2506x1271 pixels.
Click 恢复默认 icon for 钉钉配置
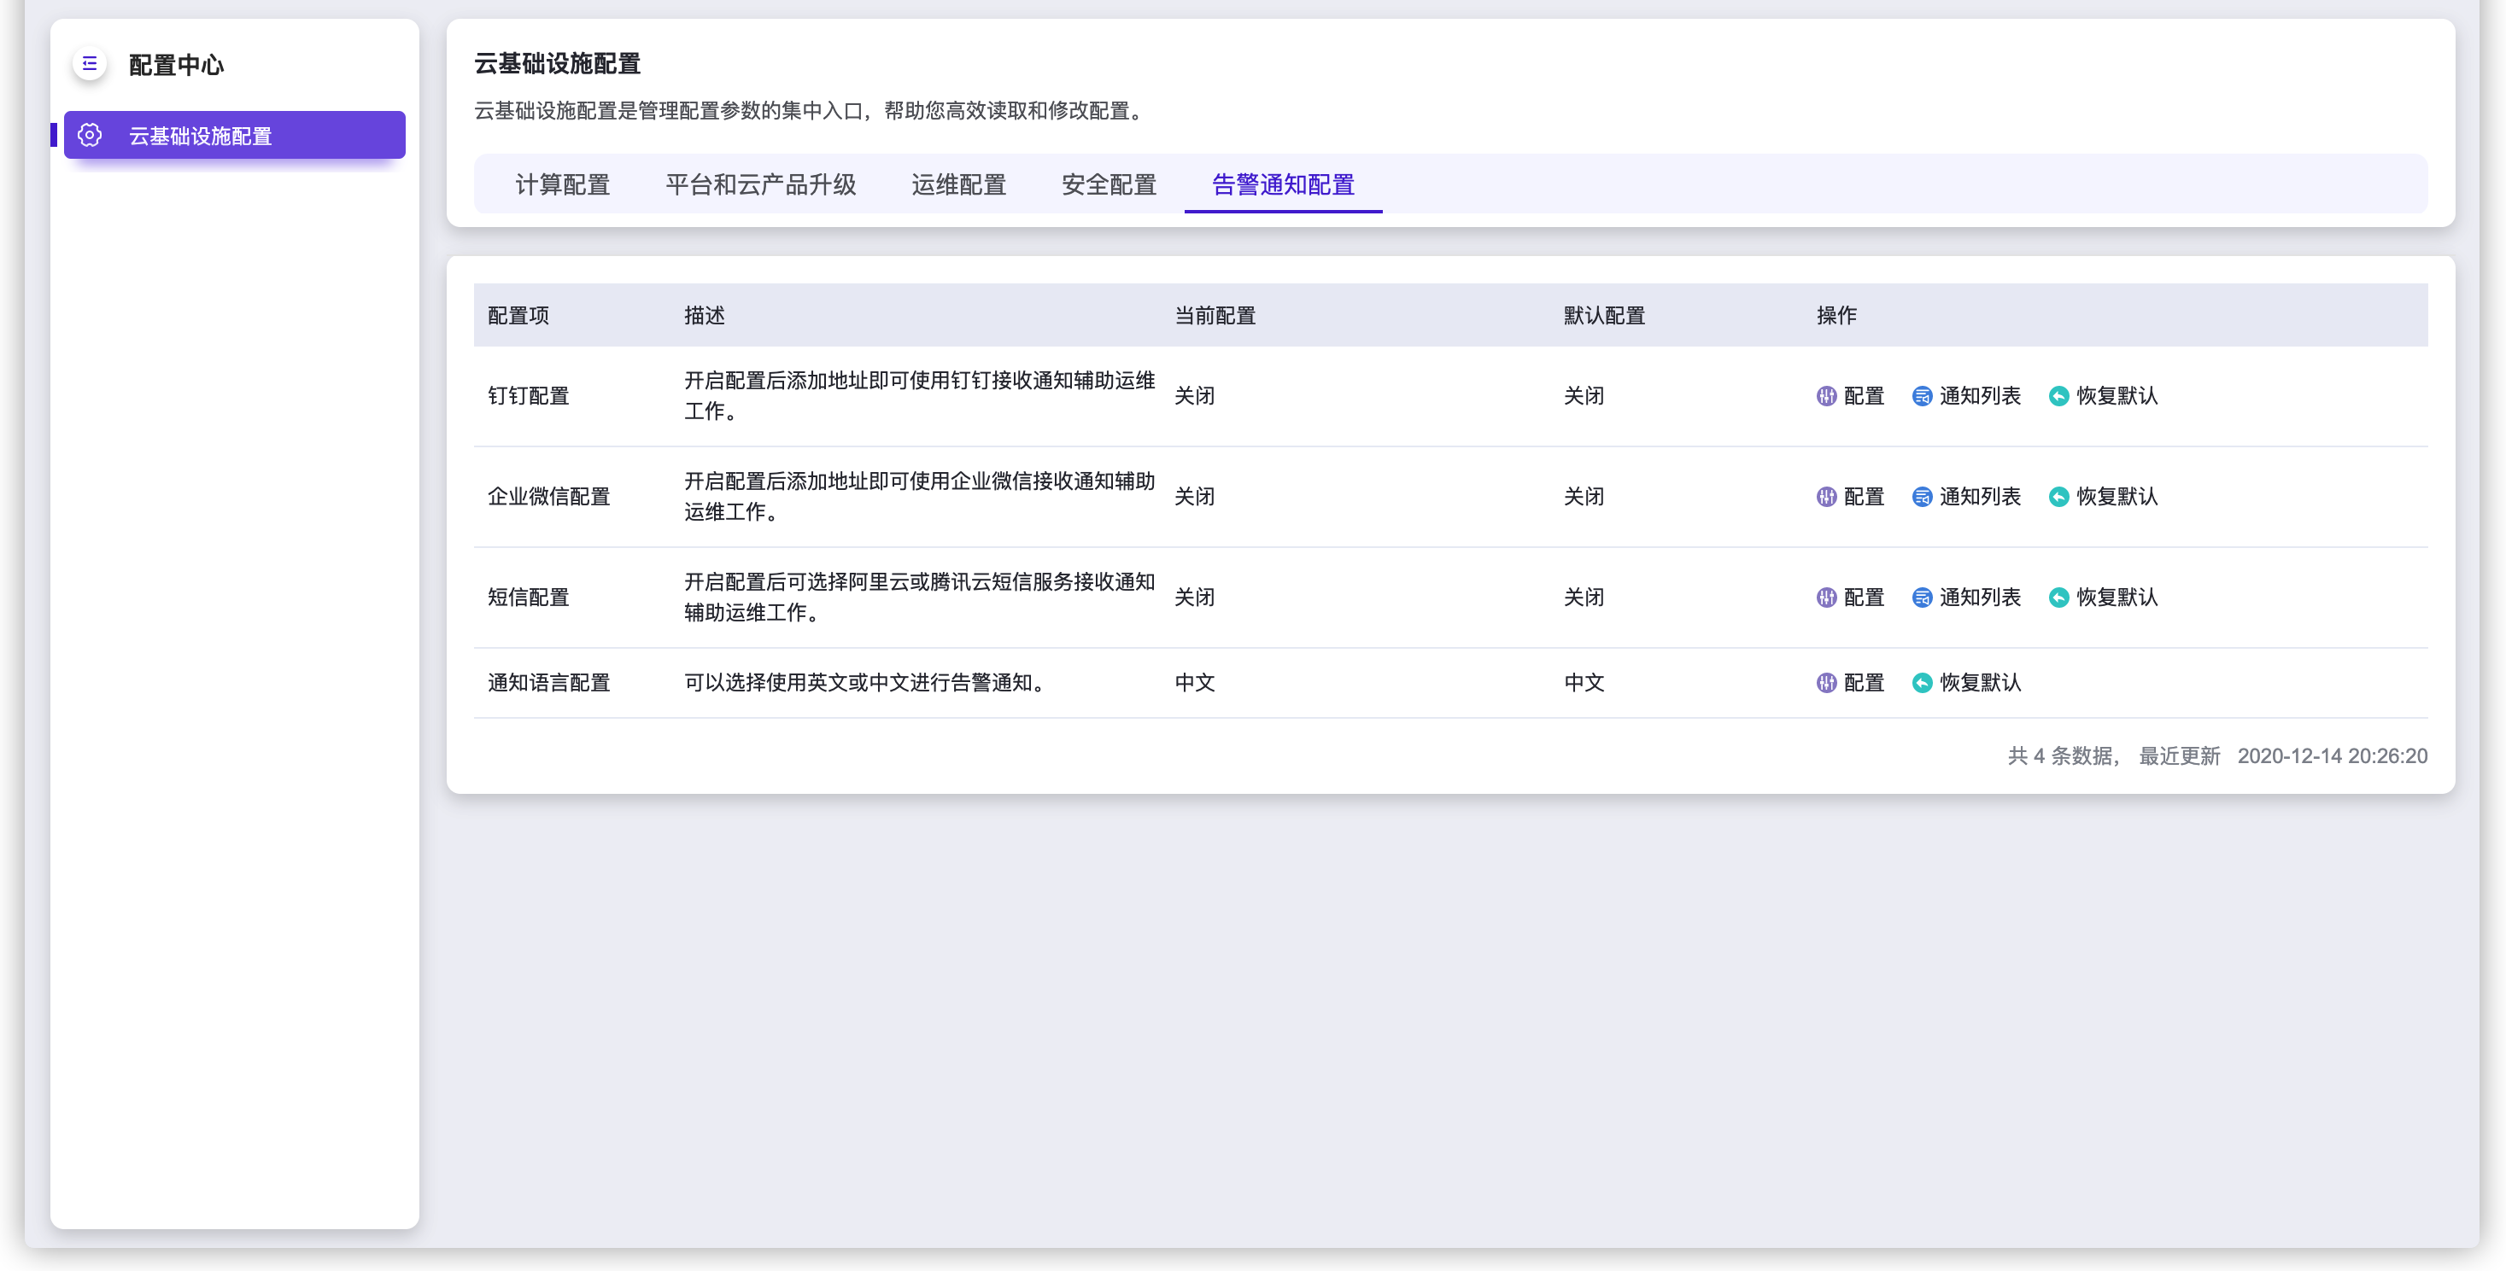(x=2058, y=396)
